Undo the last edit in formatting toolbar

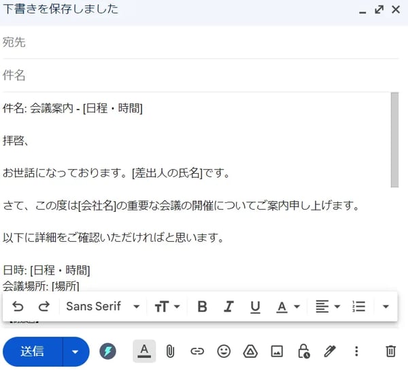tap(18, 307)
